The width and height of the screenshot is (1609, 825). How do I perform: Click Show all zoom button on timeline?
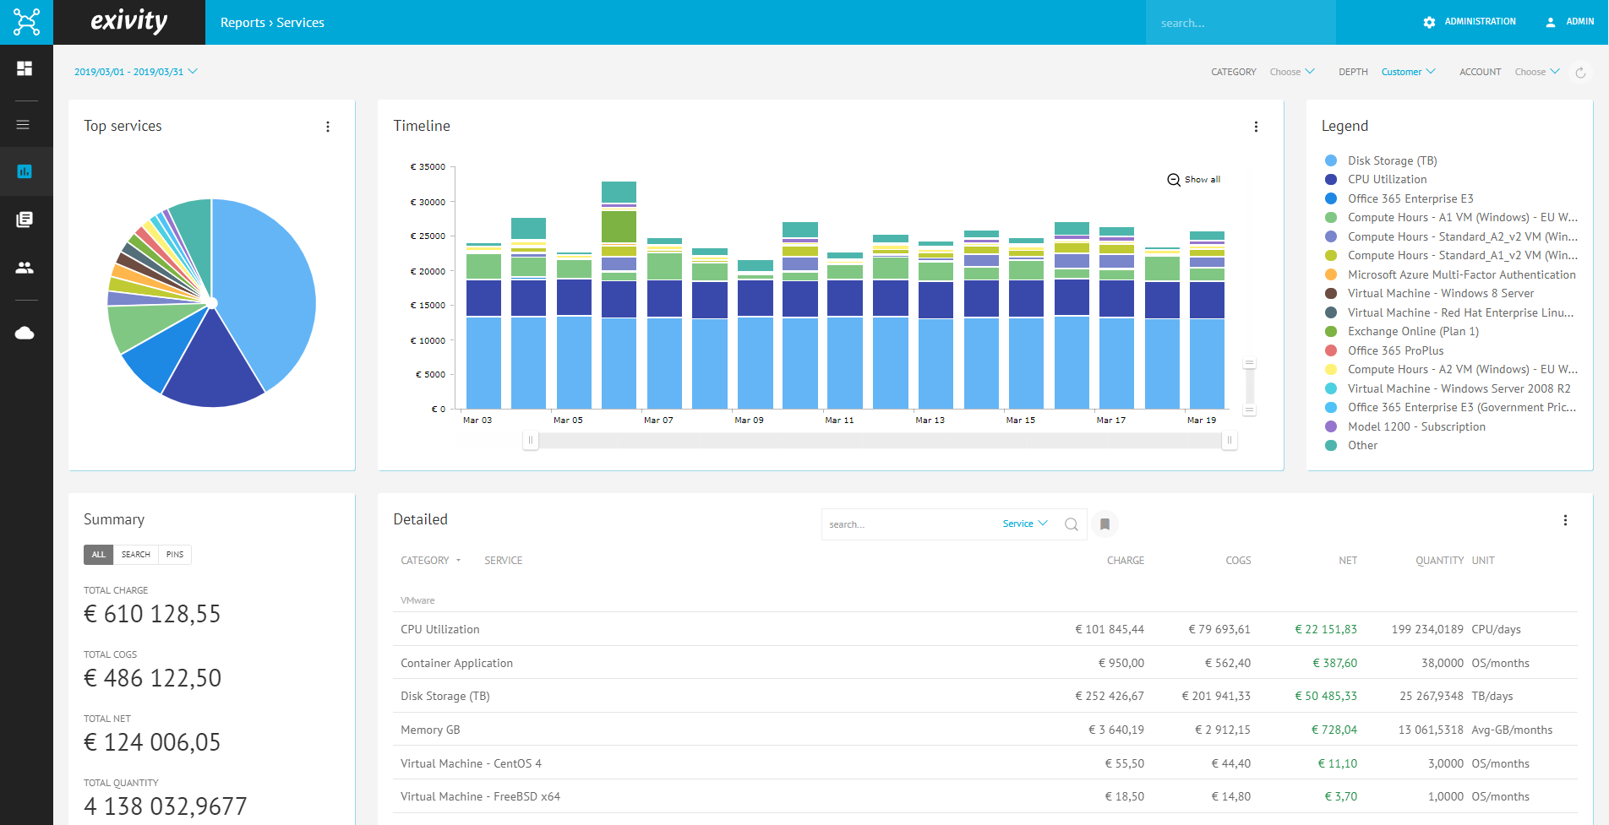[1194, 180]
